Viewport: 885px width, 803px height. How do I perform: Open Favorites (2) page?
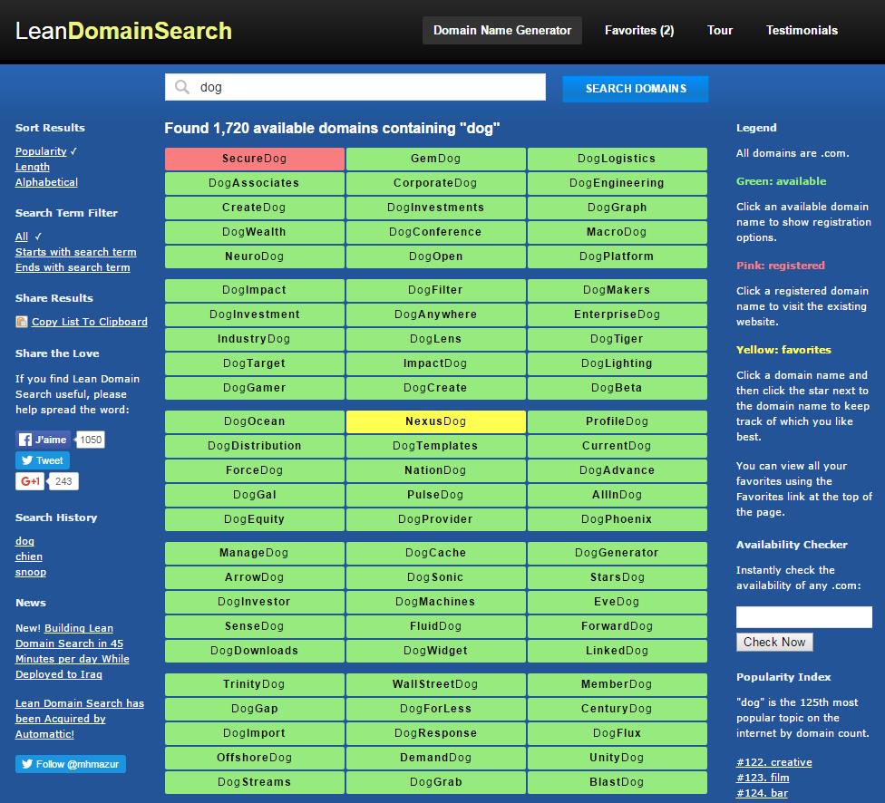coord(639,31)
